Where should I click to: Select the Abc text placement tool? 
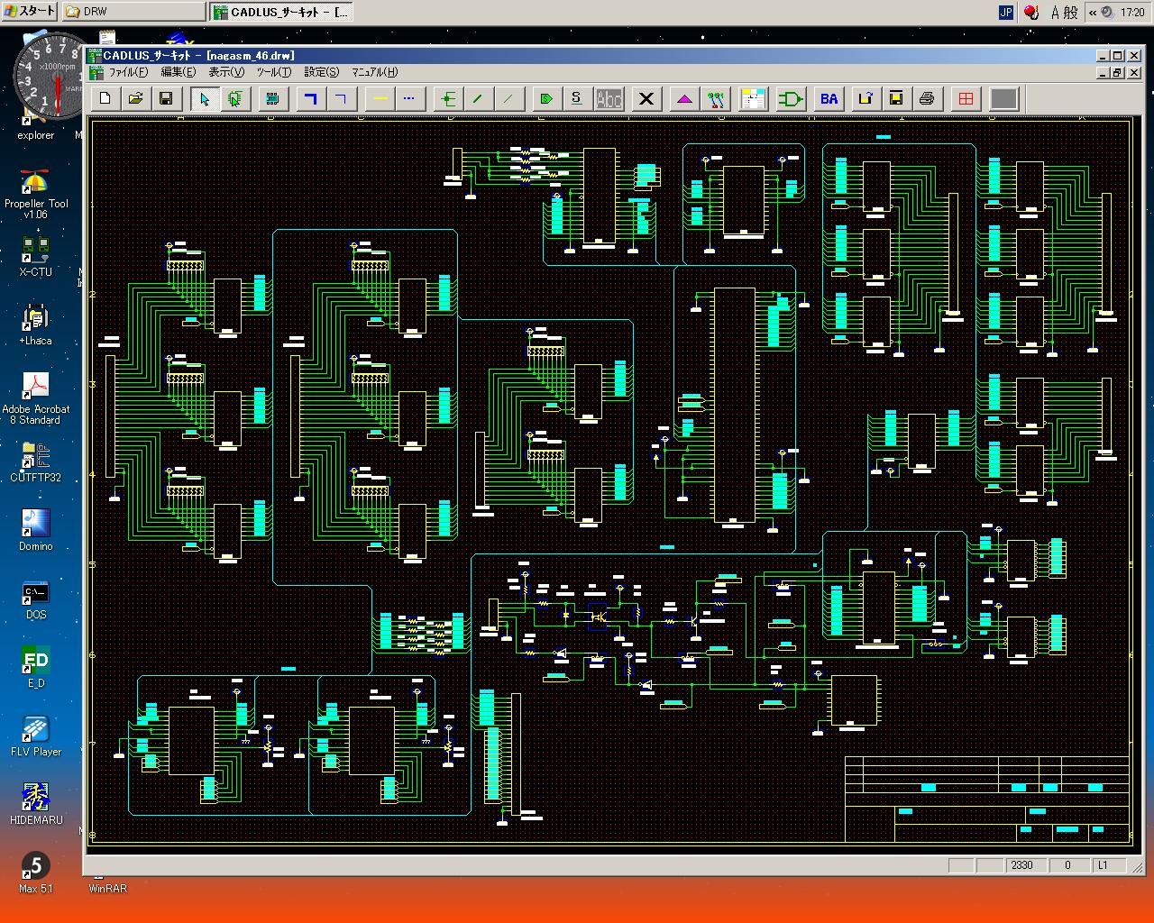coord(609,99)
